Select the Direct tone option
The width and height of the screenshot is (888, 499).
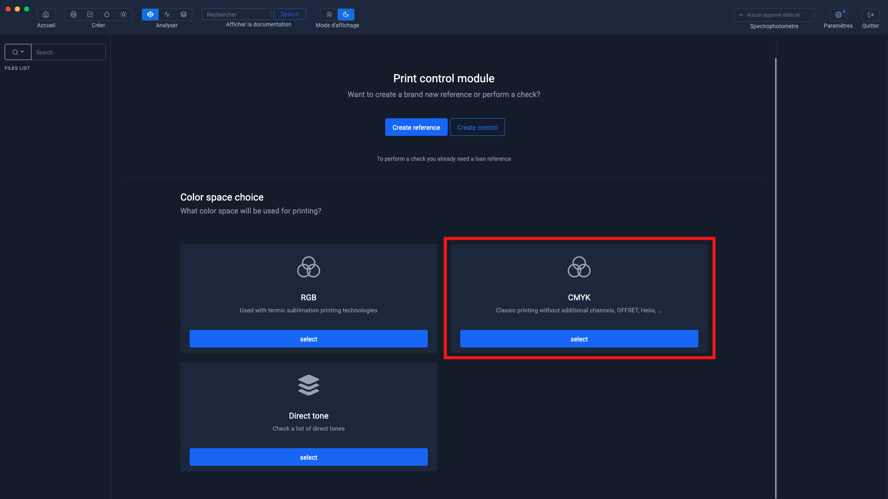(308, 457)
